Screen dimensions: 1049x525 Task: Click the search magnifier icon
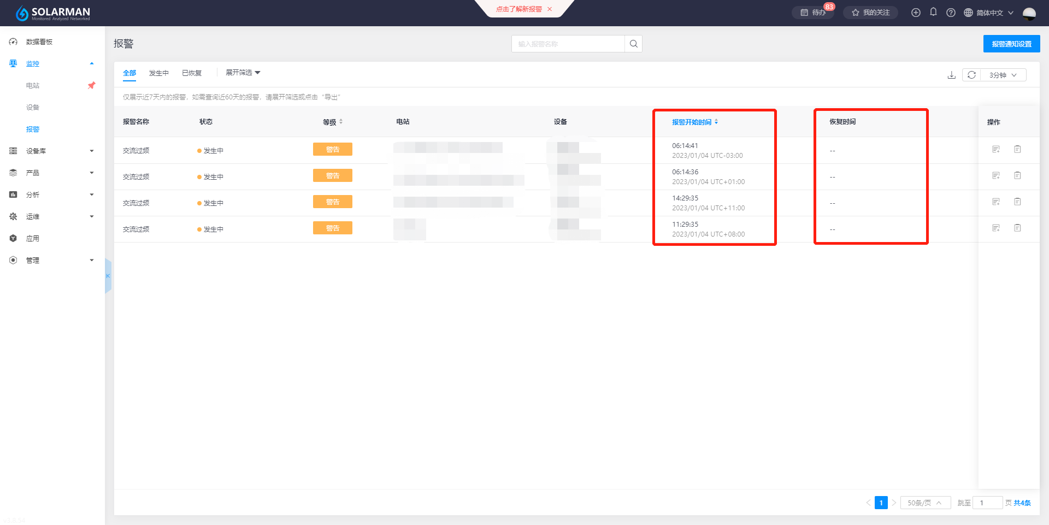tap(633, 44)
